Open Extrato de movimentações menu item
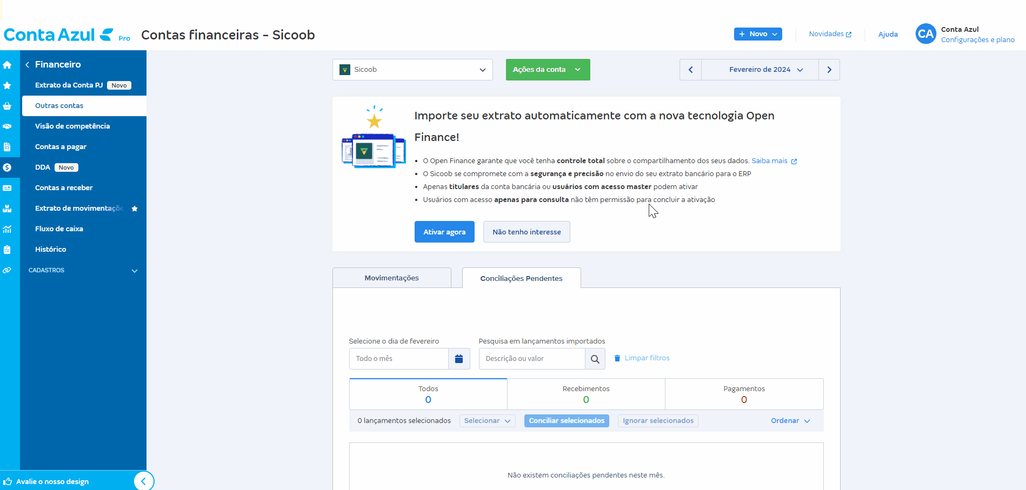This screenshot has height=490, width=1026. (79, 209)
